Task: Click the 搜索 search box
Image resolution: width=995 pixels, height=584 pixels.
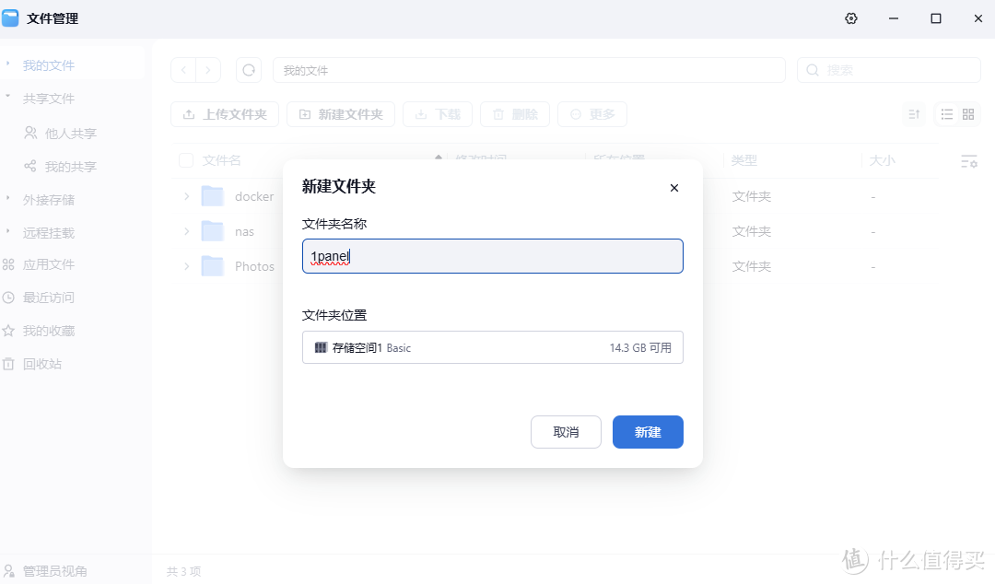Action: pyautogui.click(x=889, y=70)
